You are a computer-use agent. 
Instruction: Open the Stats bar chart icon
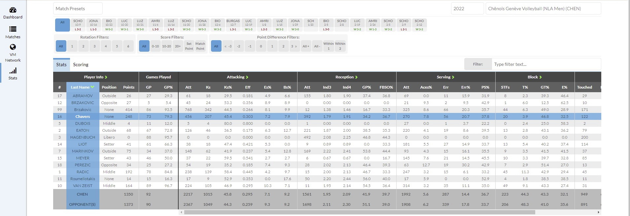tap(13, 71)
